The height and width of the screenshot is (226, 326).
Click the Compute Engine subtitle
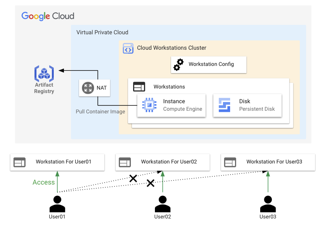tap(182, 109)
